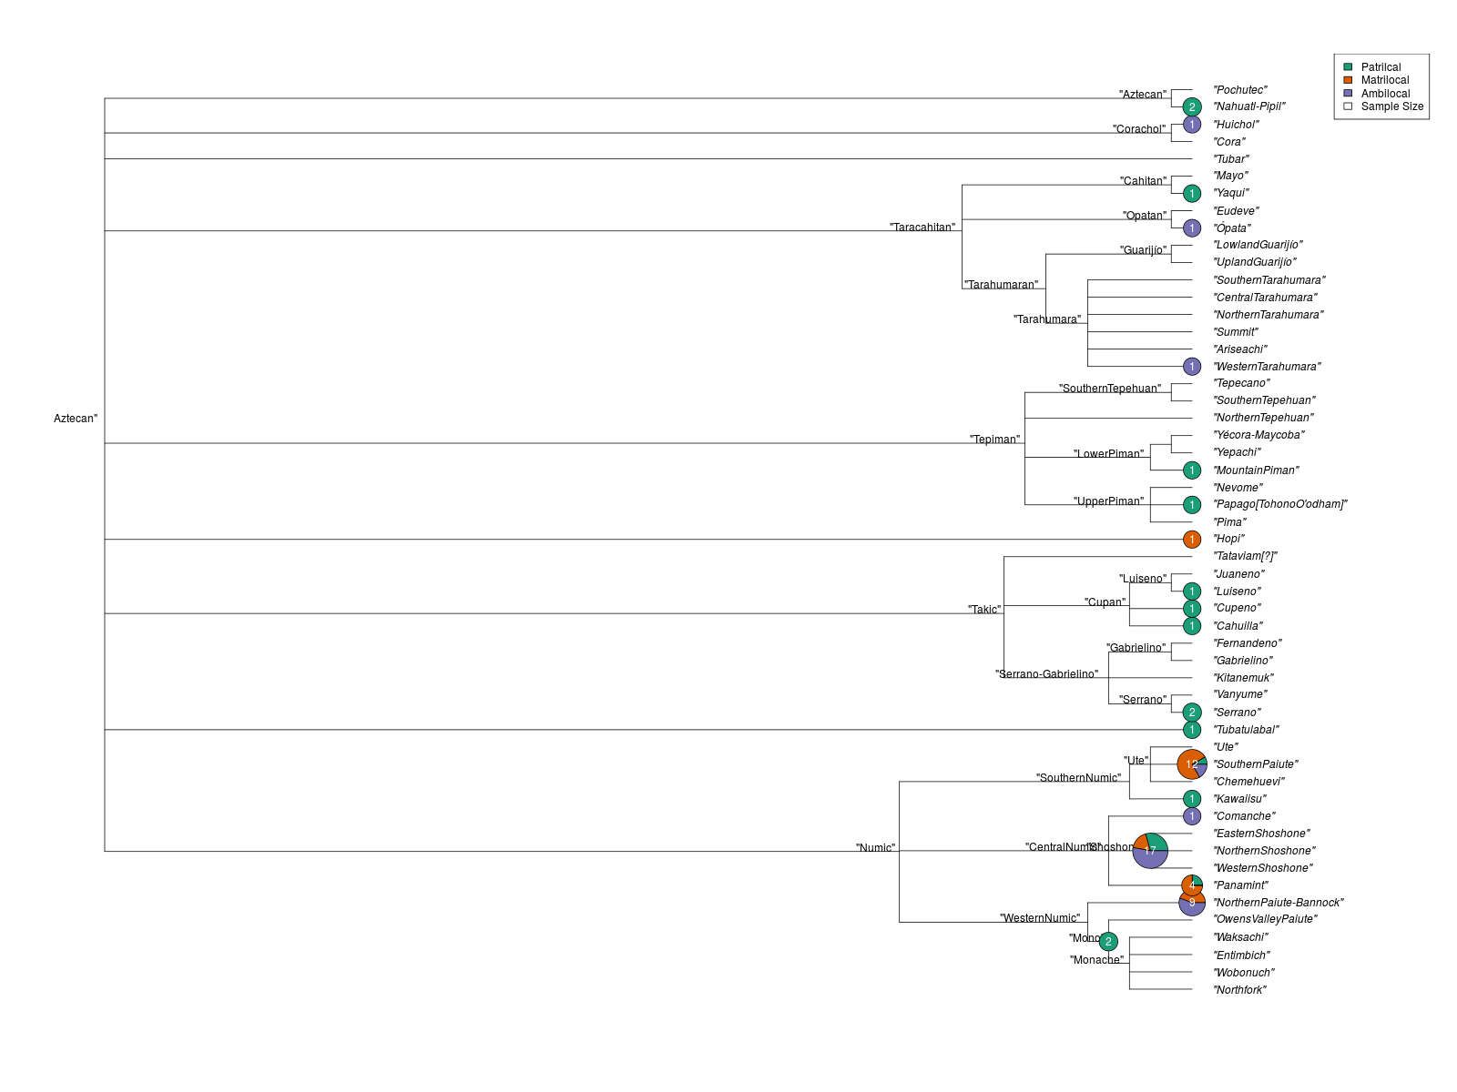The image size is (1457, 1092).
Task: Select the purple circle next to Huichol
Action: click(x=1191, y=125)
